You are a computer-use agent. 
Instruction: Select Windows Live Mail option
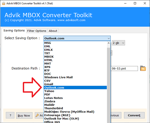[x=75, y=77]
